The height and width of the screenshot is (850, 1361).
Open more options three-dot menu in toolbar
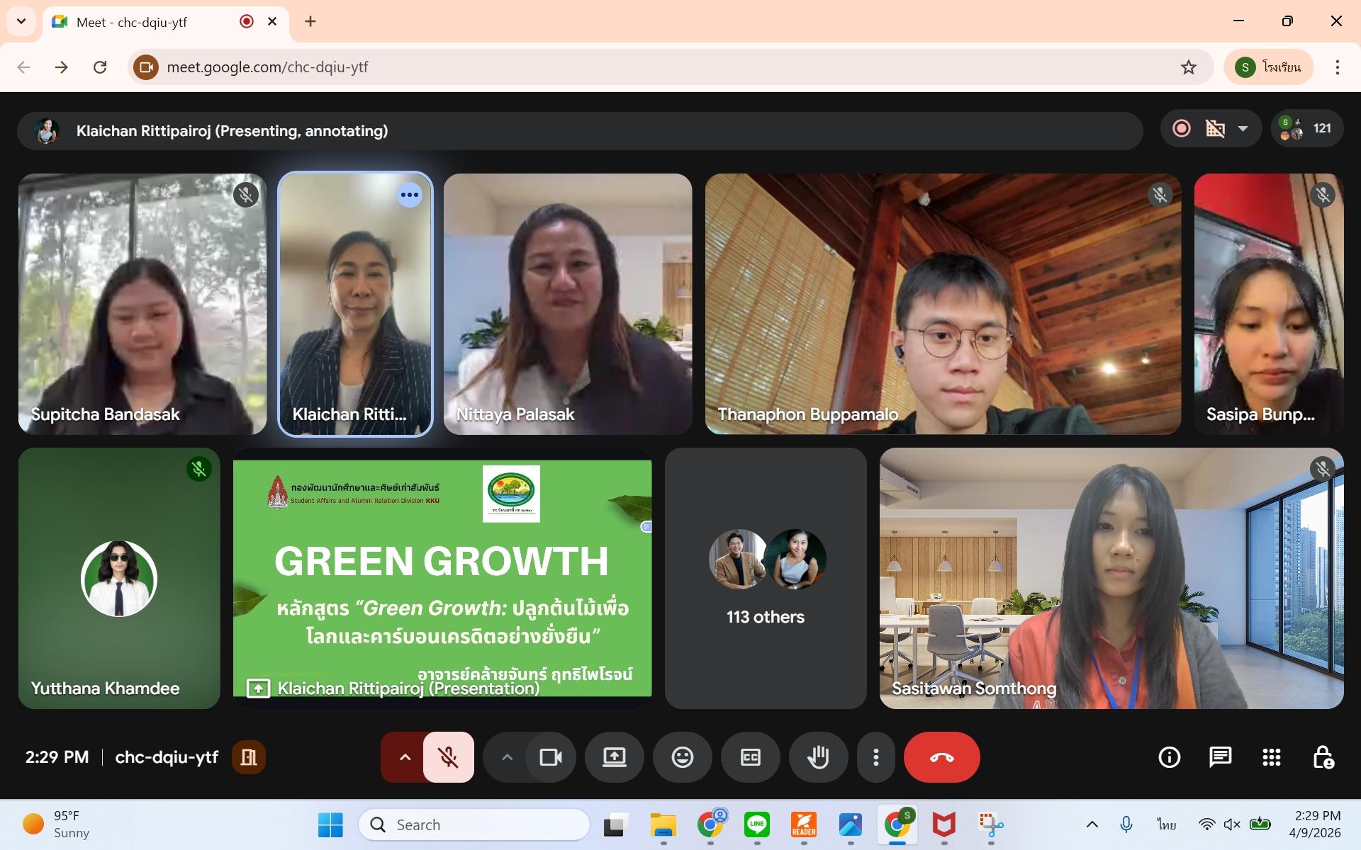click(876, 757)
